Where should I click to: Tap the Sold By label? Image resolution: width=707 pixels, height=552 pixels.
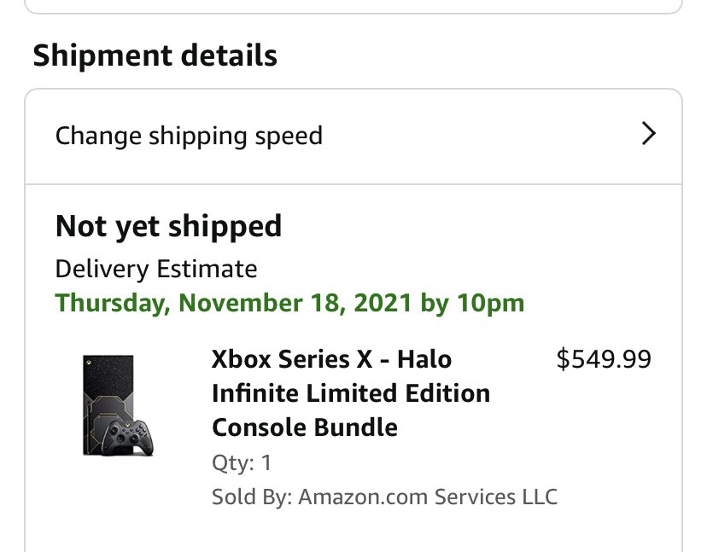[x=252, y=497]
